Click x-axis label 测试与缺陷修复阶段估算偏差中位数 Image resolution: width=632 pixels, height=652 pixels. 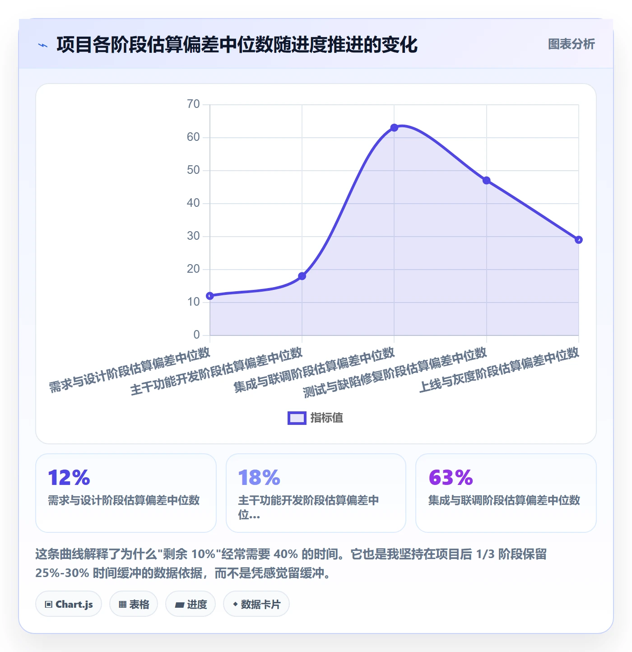[x=395, y=373]
